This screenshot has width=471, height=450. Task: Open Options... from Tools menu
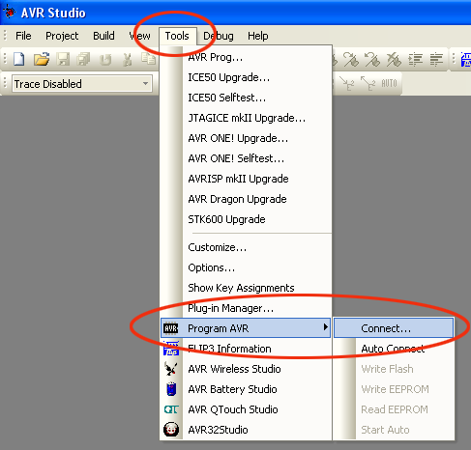click(246, 267)
